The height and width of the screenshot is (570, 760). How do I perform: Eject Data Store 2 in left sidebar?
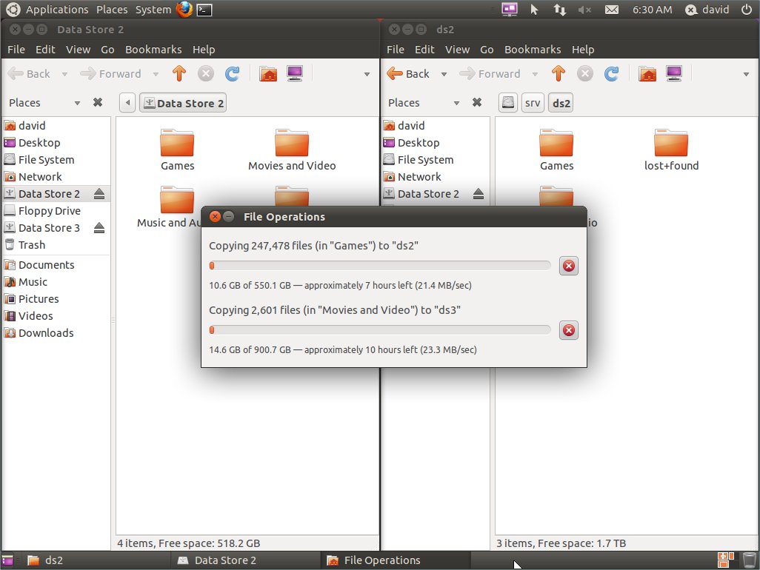point(99,194)
